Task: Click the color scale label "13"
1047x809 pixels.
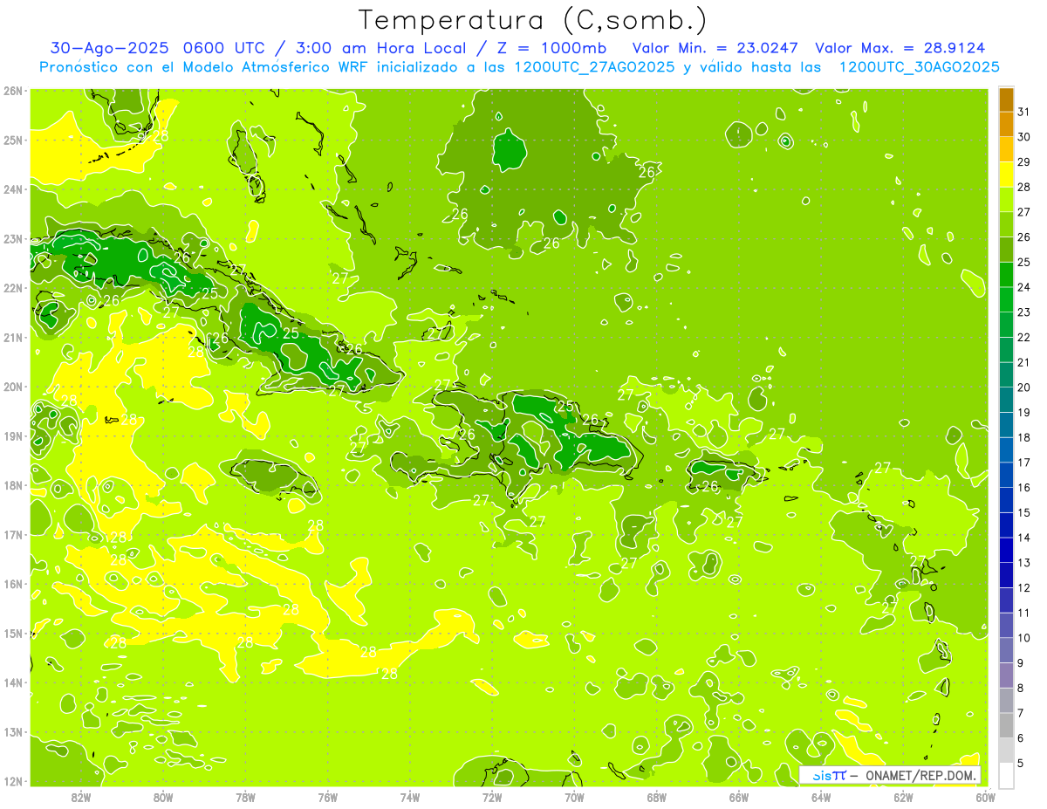Action: coord(1023,562)
